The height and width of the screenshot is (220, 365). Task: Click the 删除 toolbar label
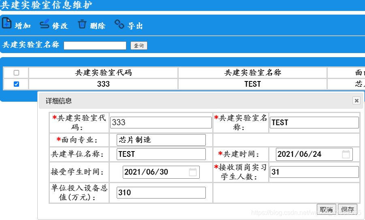coord(98,26)
